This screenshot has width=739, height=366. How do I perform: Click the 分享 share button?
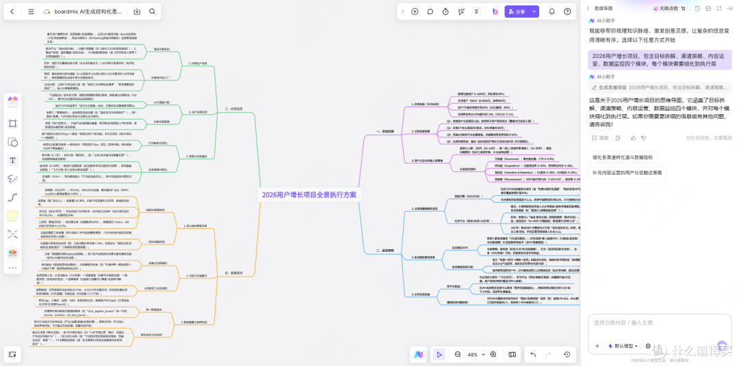[517, 12]
